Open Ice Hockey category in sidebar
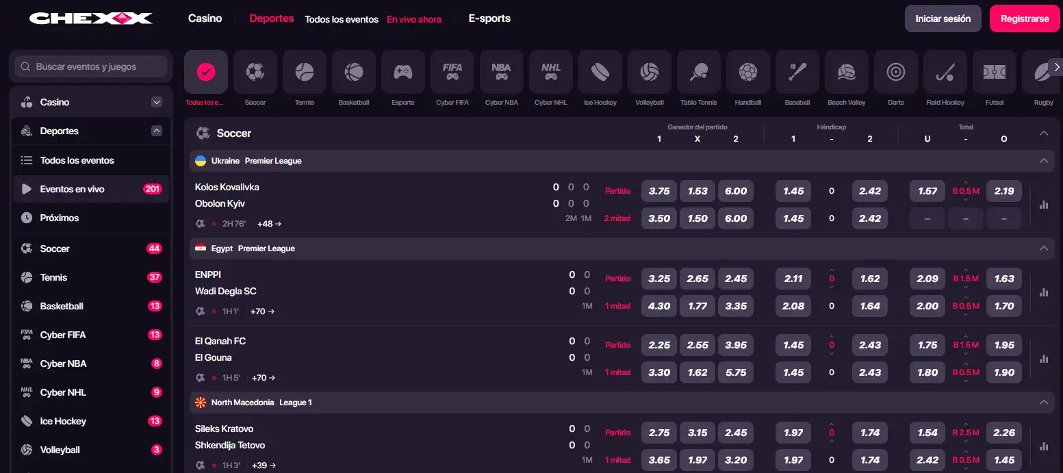The width and height of the screenshot is (1063, 473). click(x=91, y=421)
